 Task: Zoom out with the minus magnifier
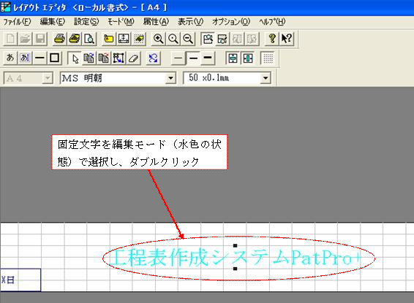pyautogui.click(x=188, y=39)
